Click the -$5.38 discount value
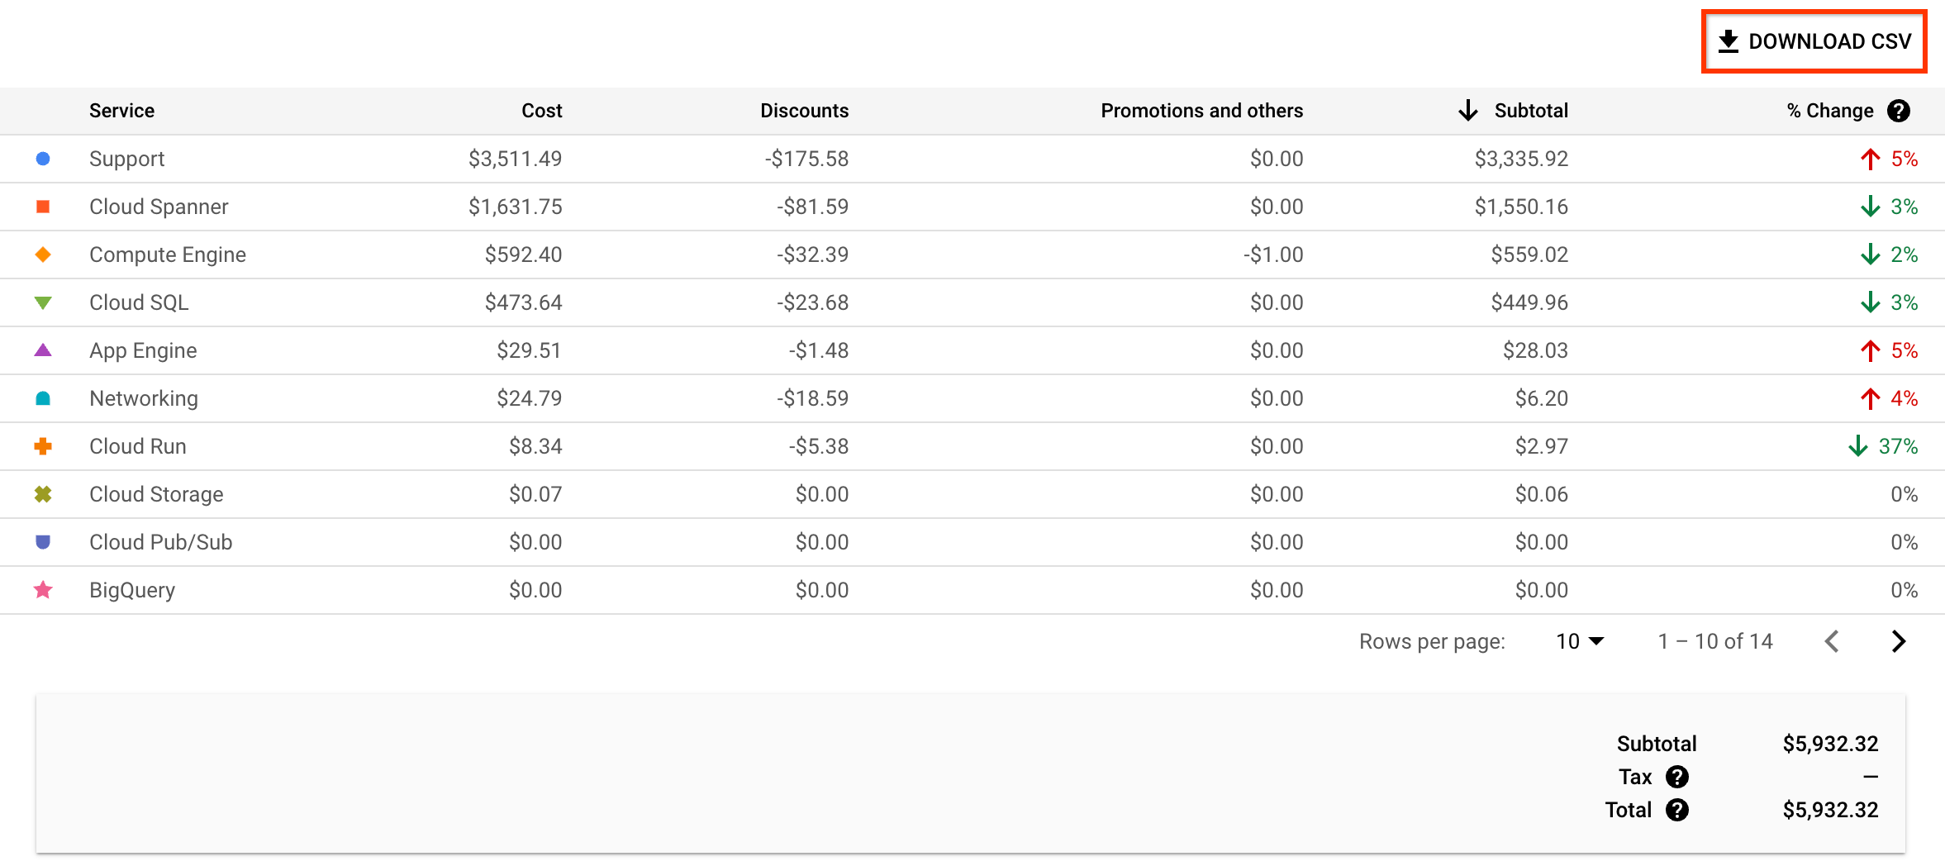Screen dimensions: 1945x866 (818, 446)
